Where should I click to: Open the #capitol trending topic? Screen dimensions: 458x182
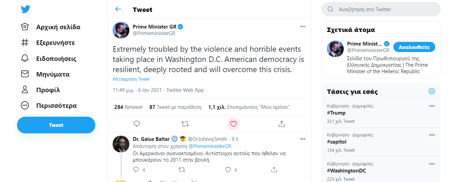337,142
